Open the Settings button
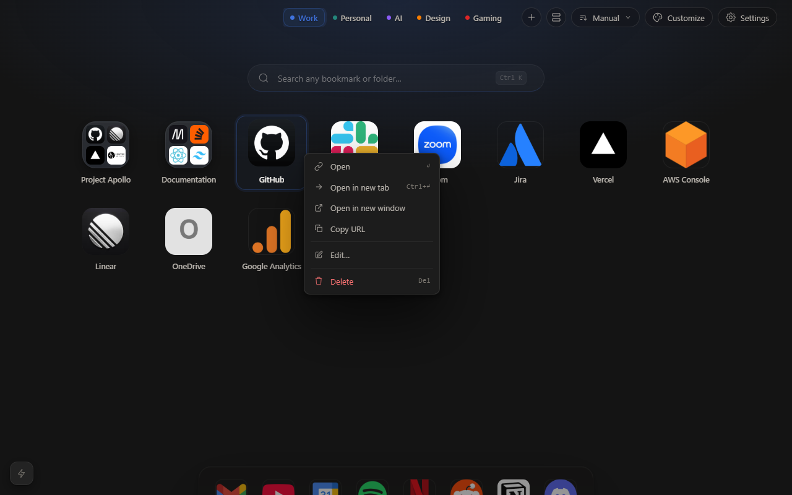This screenshot has height=495, width=792. pyautogui.click(x=747, y=17)
